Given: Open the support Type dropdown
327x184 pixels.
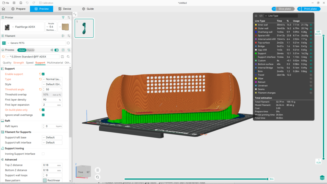Looking at the screenshot, I should [x=52, y=79].
